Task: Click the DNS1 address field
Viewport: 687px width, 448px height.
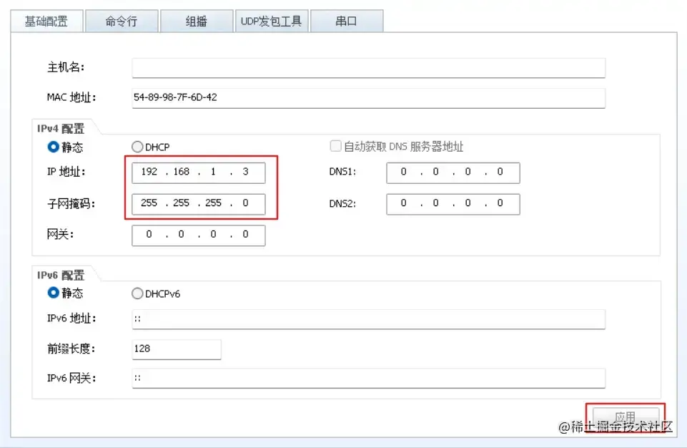Action: click(453, 173)
